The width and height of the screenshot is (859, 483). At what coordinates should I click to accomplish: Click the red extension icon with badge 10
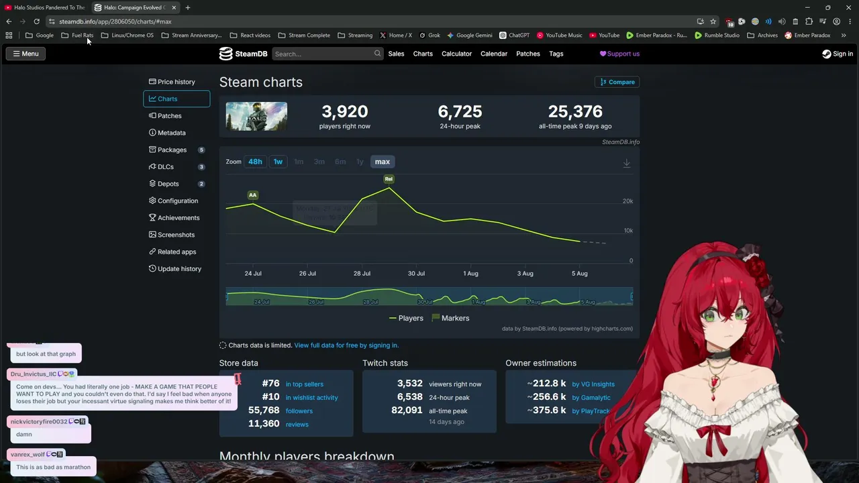729,21
